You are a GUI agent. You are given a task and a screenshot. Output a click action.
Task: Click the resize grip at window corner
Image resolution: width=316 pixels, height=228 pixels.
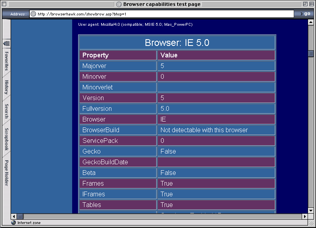coord(311,223)
